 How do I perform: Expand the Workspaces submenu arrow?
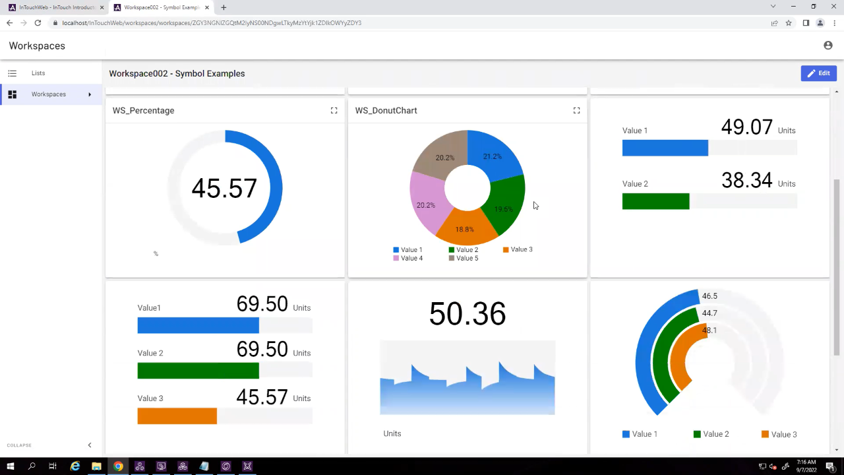(90, 94)
